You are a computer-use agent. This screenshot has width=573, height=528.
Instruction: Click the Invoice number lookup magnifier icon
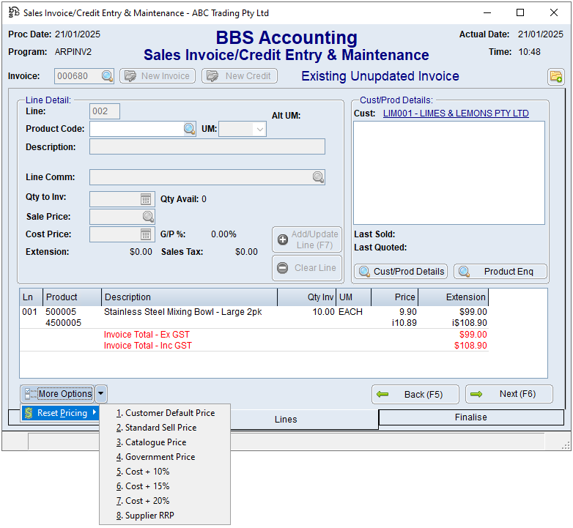point(107,76)
